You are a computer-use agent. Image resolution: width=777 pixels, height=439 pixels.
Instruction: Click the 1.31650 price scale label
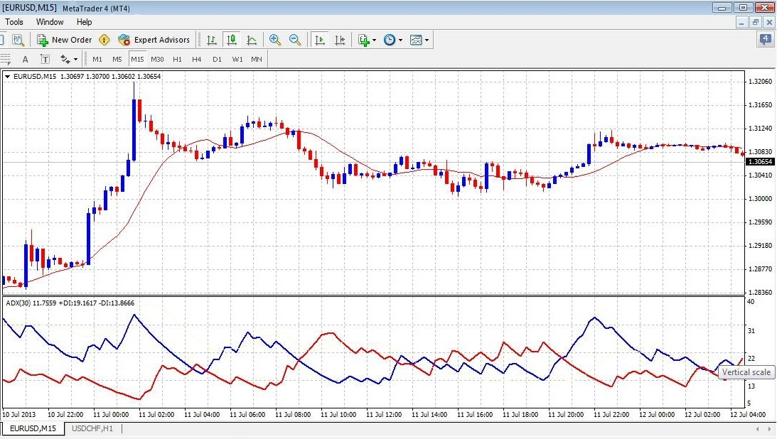click(x=760, y=105)
